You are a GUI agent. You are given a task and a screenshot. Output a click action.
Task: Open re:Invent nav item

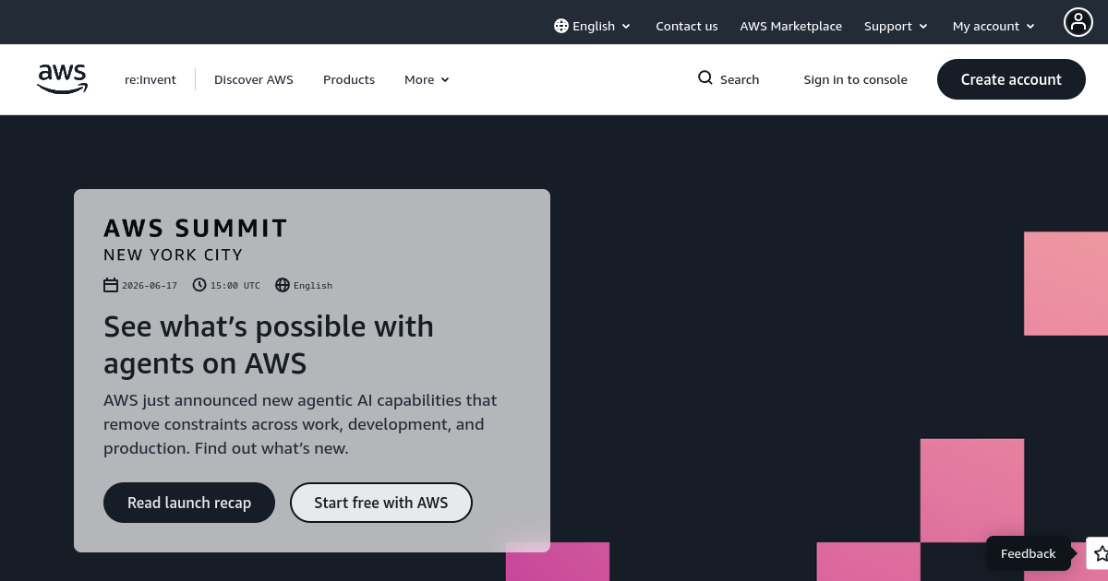(151, 79)
